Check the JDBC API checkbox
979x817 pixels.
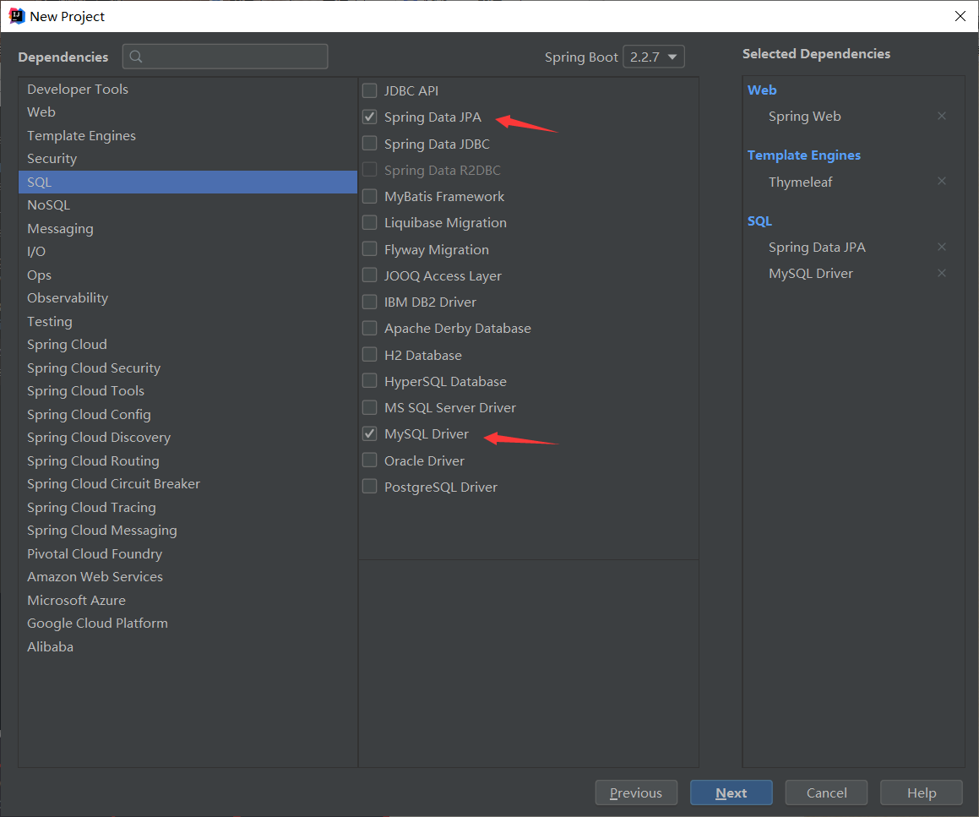(x=370, y=90)
